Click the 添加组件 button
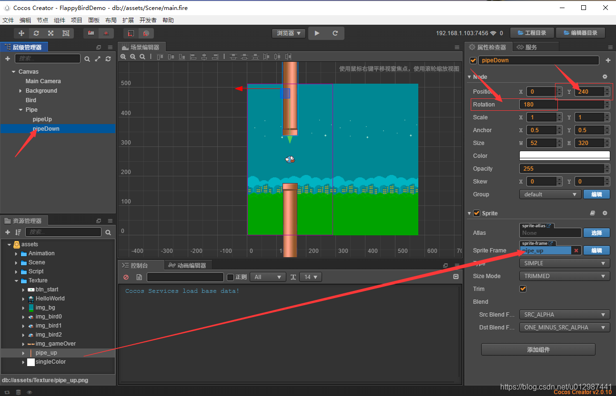The image size is (616, 396). pyautogui.click(x=538, y=349)
